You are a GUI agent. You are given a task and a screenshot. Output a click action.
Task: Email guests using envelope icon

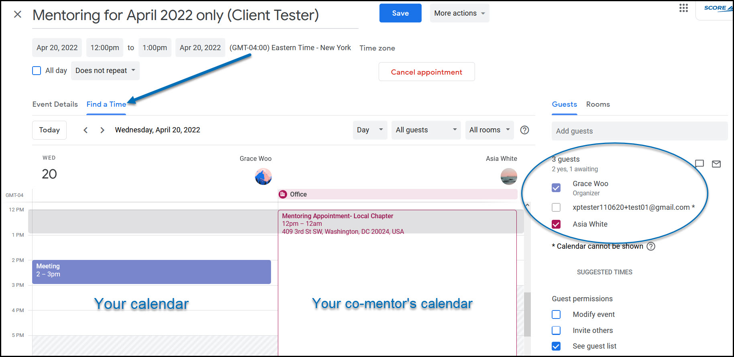(x=716, y=164)
